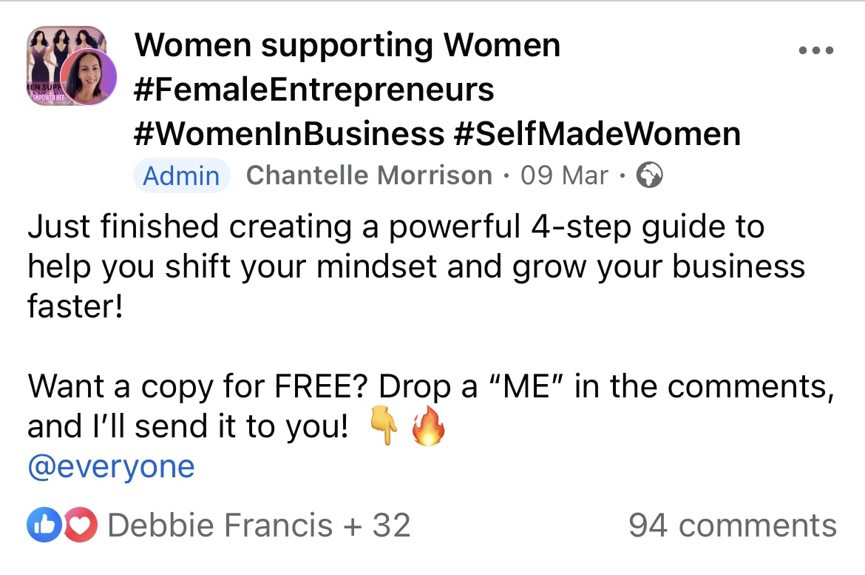The height and width of the screenshot is (575, 865).
Task: Open Chantelle Morrison's profile name link
Action: coord(368,175)
